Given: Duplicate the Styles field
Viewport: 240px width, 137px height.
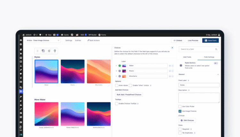Looking at the screenshot, I should coord(43,51).
